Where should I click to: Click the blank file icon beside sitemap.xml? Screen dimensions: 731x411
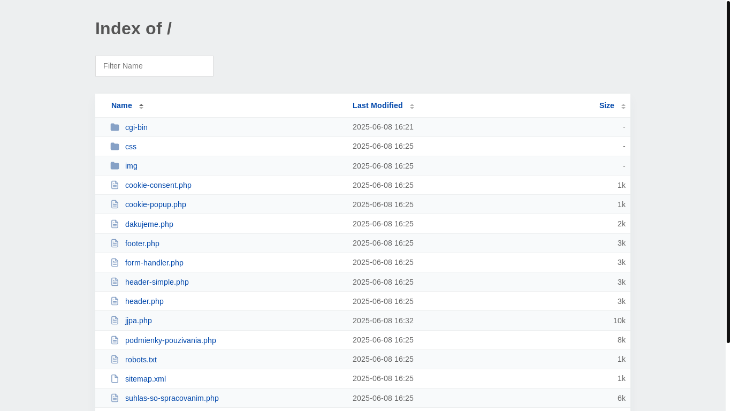point(115,379)
